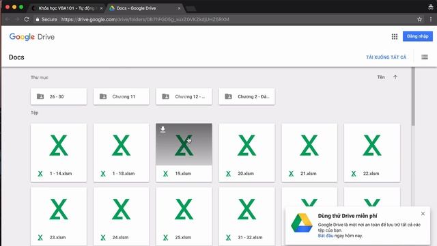Reload the page in Chrome
The width and height of the screenshot is (437, 246).
[x=27, y=19]
